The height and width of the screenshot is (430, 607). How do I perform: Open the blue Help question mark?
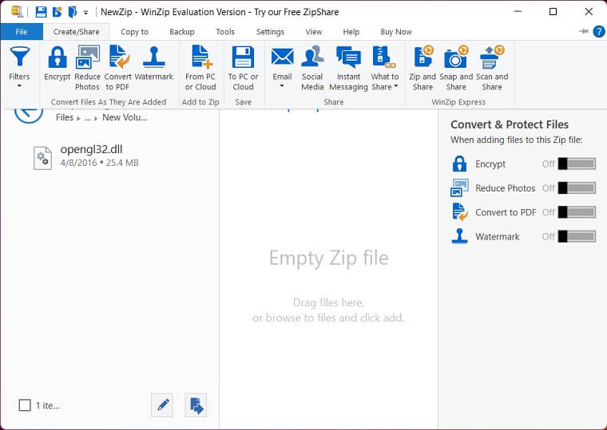pyautogui.click(x=599, y=32)
